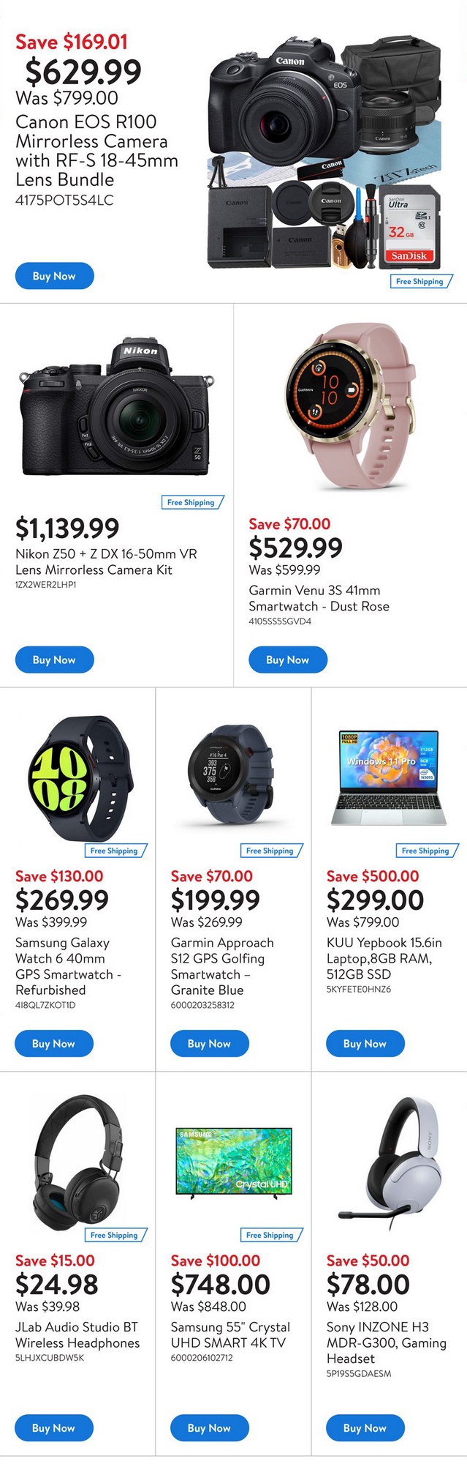Click Buy Now under Samsung Galaxy Watch 6
467x1464 pixels.
tap(54, 1044)
